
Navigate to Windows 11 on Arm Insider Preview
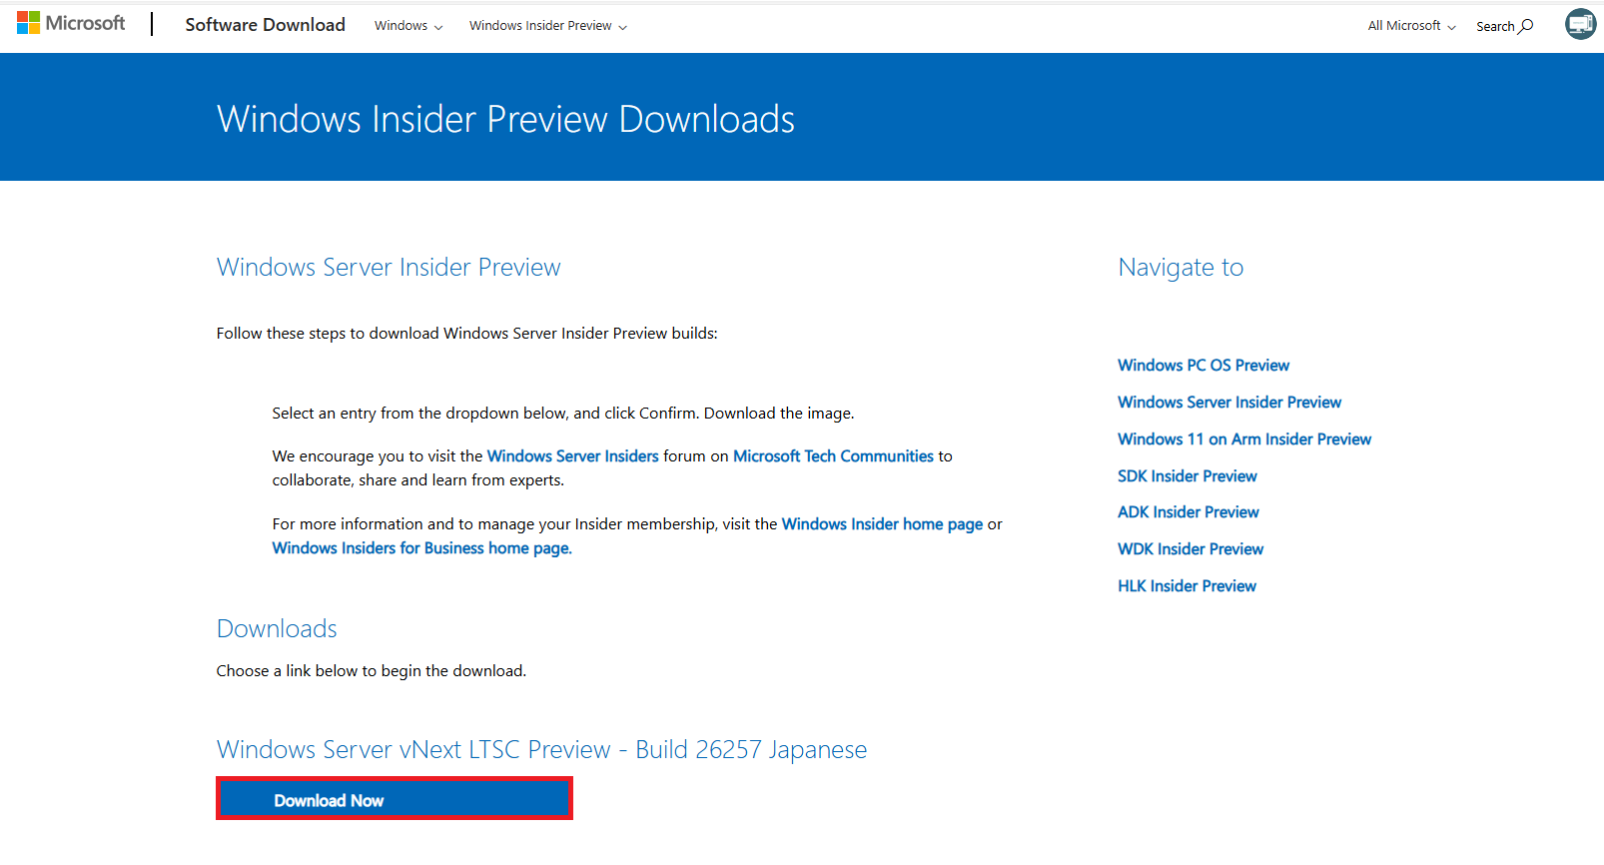coord(1244,438)
